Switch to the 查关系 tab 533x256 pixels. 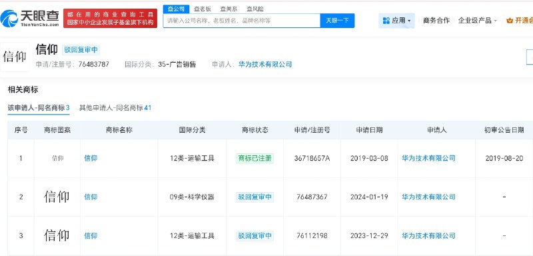229,9
